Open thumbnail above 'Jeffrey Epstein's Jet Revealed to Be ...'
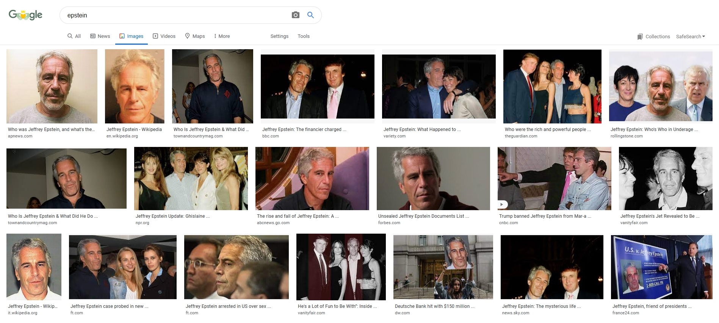This screenshot has height=323, width=719. (666, 178)
